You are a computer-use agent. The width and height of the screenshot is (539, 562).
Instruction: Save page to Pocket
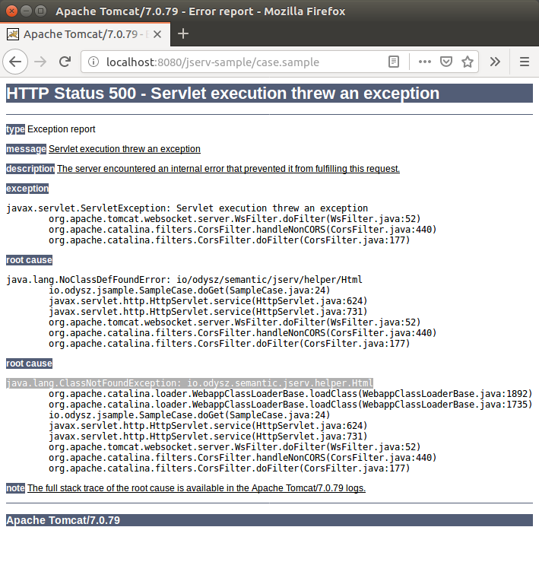coord(446,62)
